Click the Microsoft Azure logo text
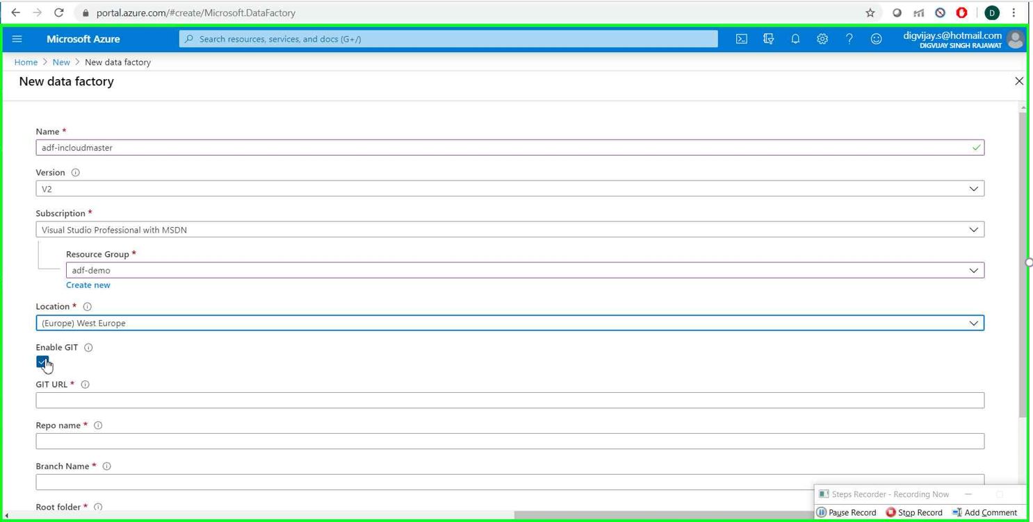This screenshot has height=522, width=1033. [x=83, y=39]
